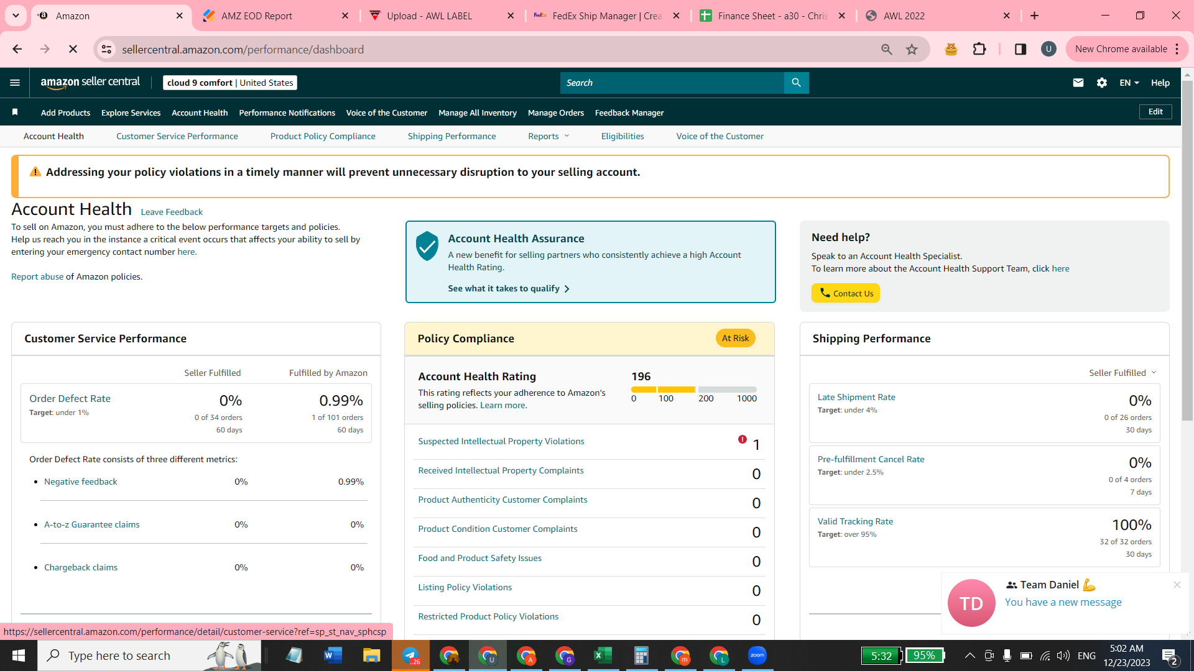1194x671 pixels.
Task: Open the Seller Central hamburger menu
Action: tap(15, 83)
